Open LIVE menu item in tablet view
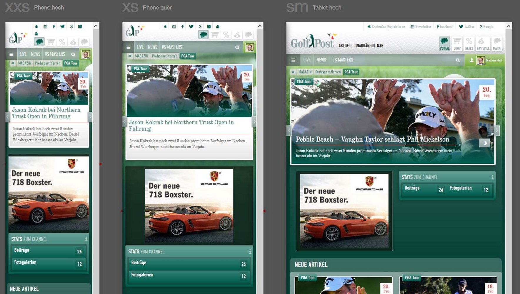The width and height of the screenshot is (520, 294). pos(307,60)
